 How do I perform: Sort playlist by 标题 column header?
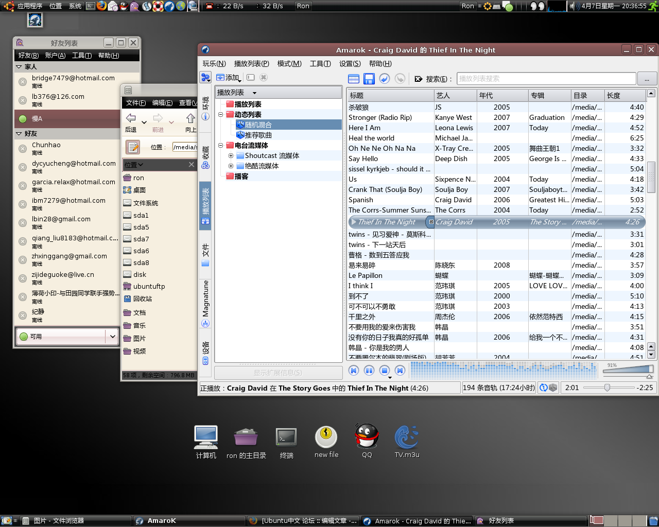[390, 95]
